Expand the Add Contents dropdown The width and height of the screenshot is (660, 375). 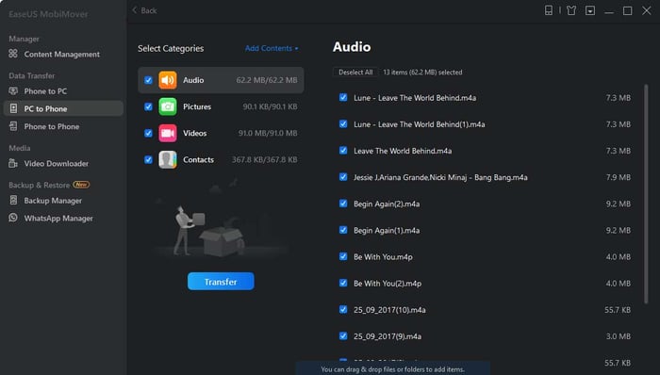pyautogui.click(x=272, y=48)
